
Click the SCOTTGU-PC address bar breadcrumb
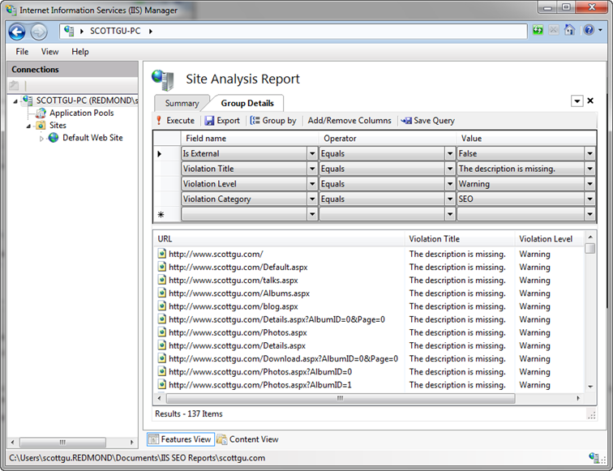click(x=115, y=31)
